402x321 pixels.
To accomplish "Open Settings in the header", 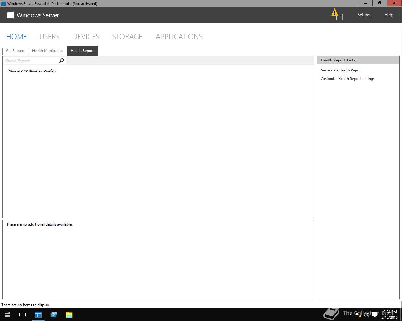I will tap(365, 15).
